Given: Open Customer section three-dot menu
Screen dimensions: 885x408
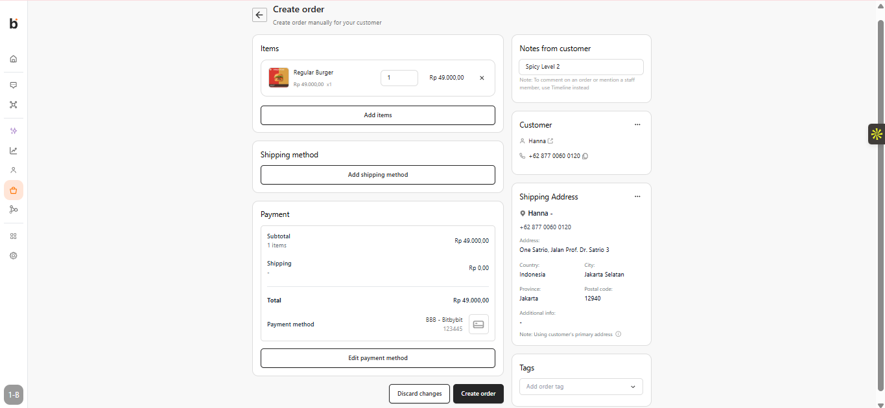Looking at the screenshot, I should pyautogui.click(x=637, y=124).
